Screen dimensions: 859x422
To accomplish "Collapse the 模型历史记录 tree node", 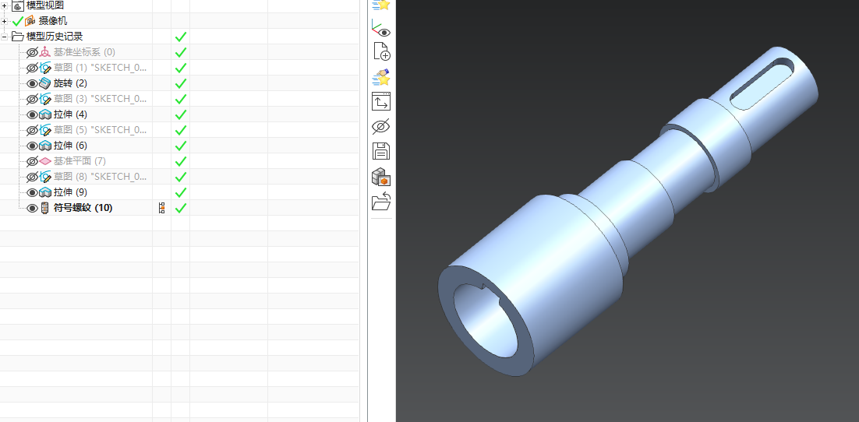I will pyautogui.click(x=5, y=37).
